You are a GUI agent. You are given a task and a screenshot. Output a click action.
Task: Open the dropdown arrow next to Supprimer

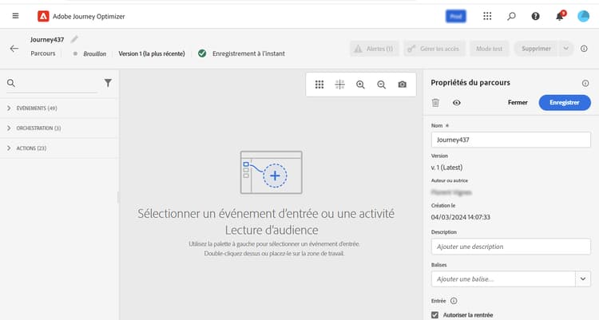click(565, 49)
